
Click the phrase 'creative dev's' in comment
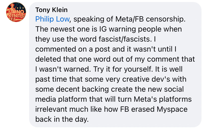(146, 79)
